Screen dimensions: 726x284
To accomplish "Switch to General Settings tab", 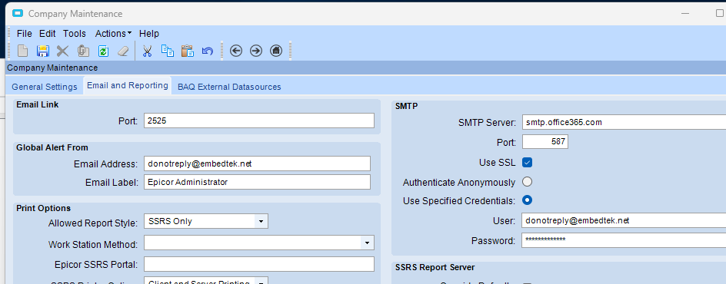I will 45,87.
